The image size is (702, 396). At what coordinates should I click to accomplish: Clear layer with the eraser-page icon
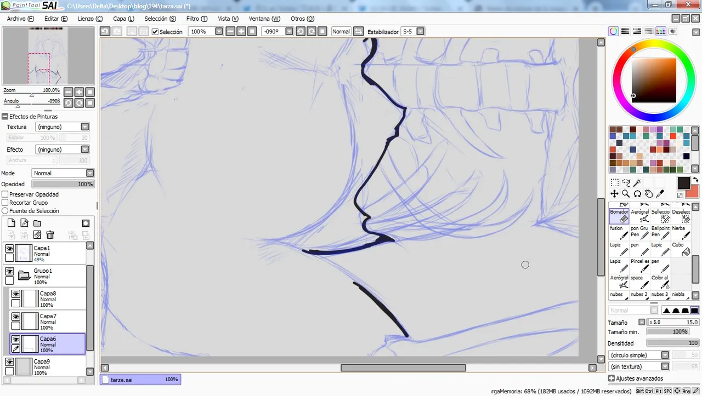pos(37,235)
